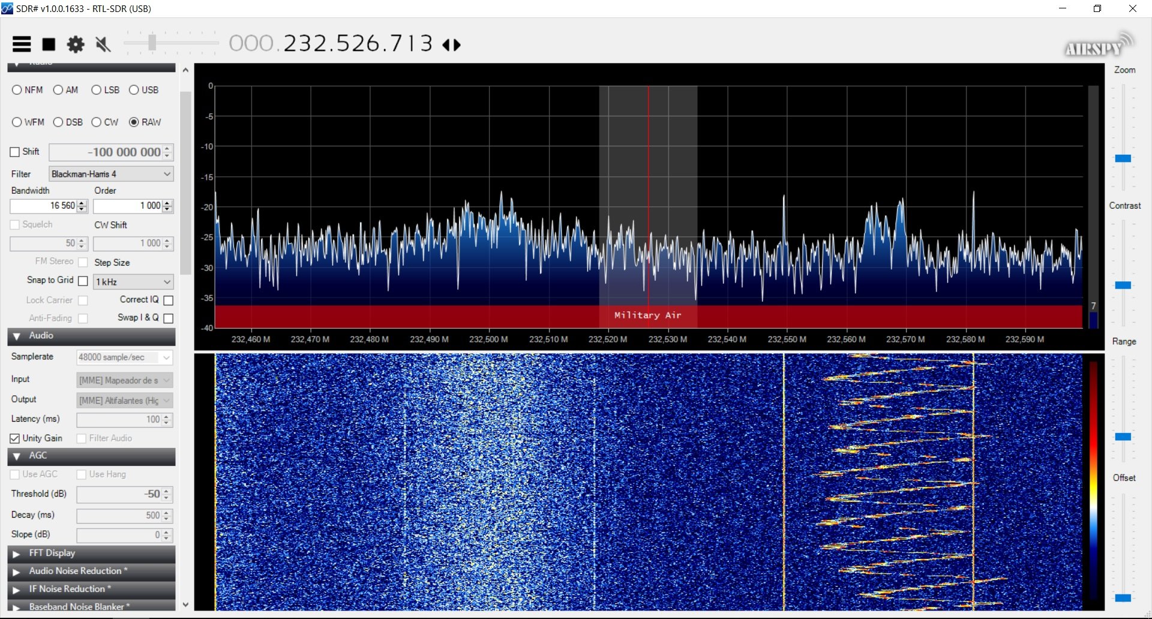The height and width of the screenshot is (619, 1152).
Task: Open the Samplerate dropdown
Action: coord(125,357)
